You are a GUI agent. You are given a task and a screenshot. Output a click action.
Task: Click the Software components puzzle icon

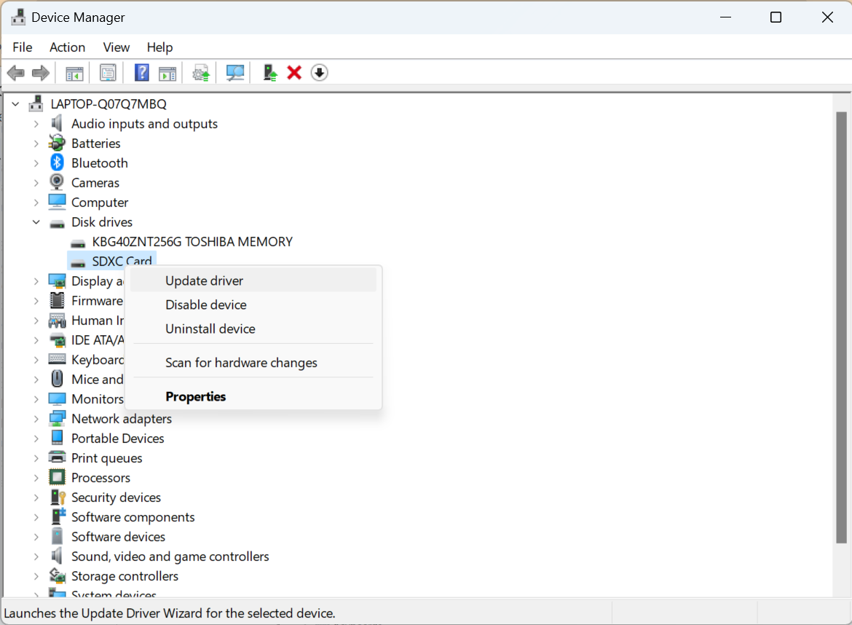click(58, 516)
